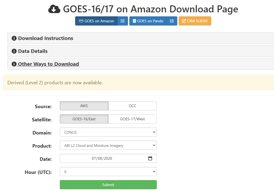Click the Source: label
Screen dimensions: 274x193
pos(43,106)
